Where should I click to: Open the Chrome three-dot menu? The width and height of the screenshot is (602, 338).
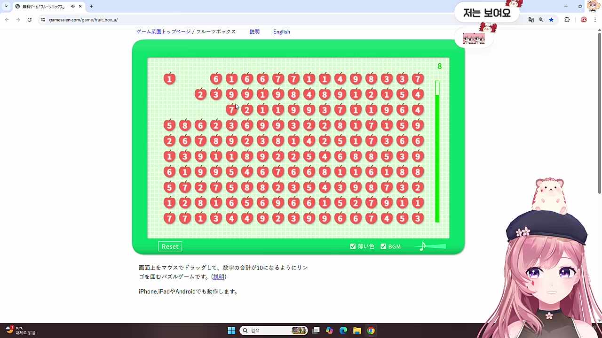[595, 20]
